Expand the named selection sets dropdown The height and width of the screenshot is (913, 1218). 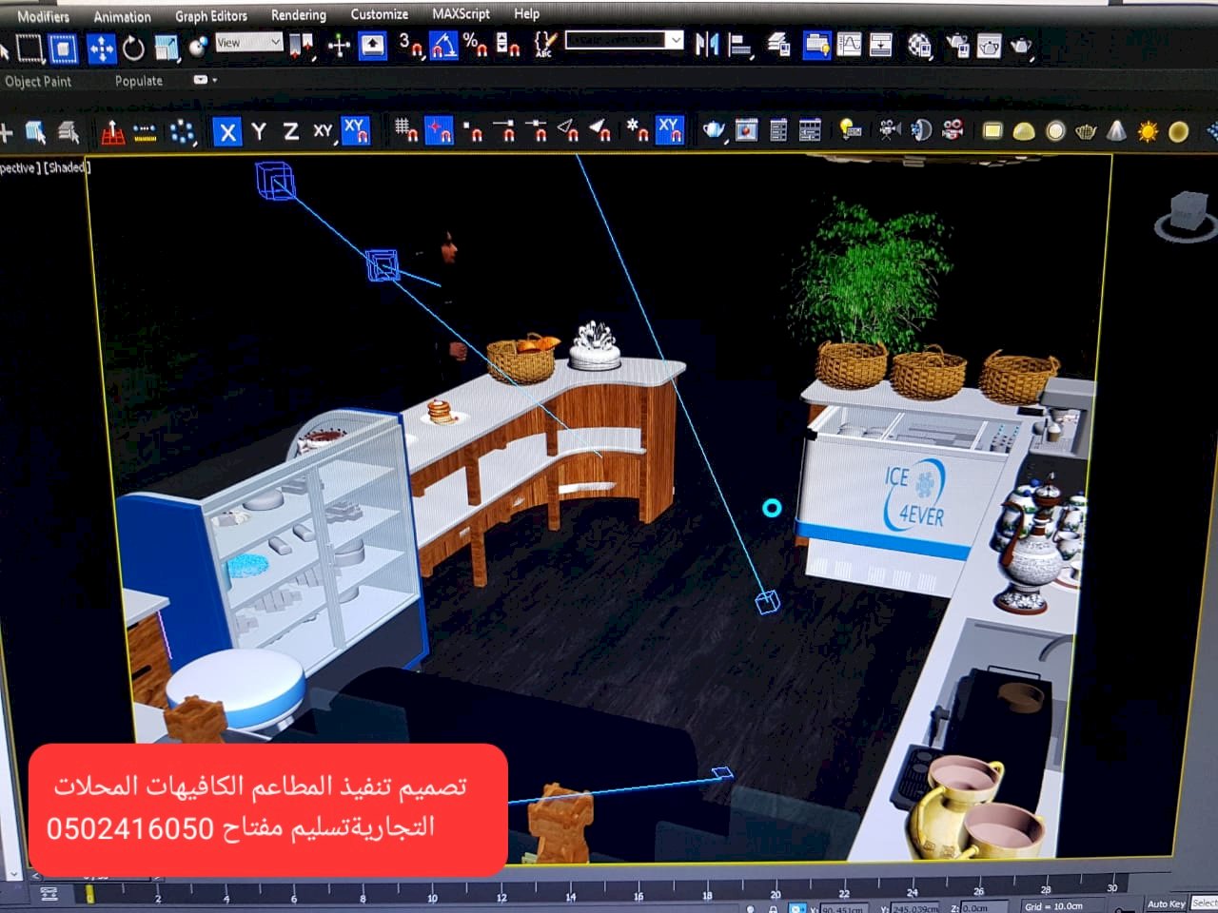tap(675, 40)
